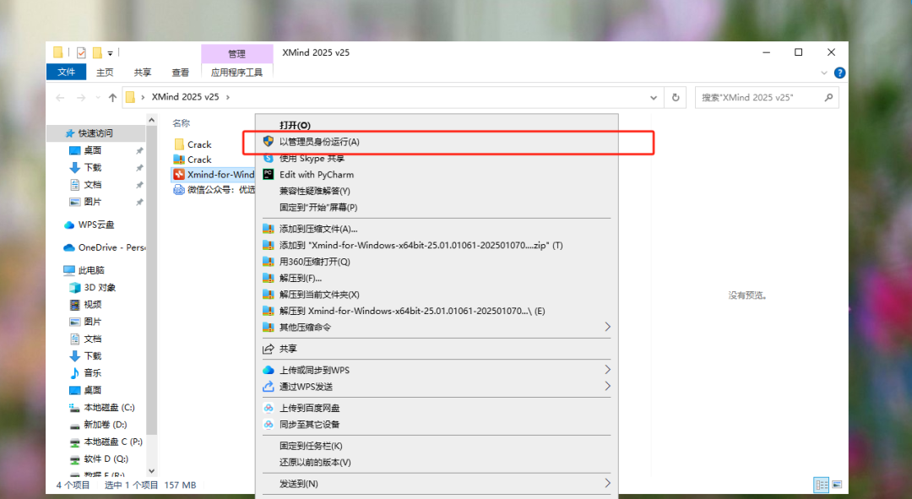
Task: Select 用360压缩打开(Q)
Action: coord(315,262)
